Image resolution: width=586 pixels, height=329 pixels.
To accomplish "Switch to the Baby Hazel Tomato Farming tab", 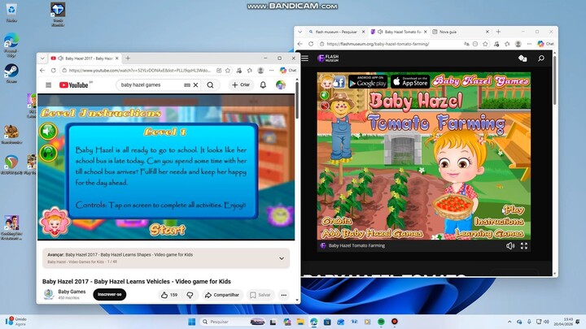I will coord(398,32).
